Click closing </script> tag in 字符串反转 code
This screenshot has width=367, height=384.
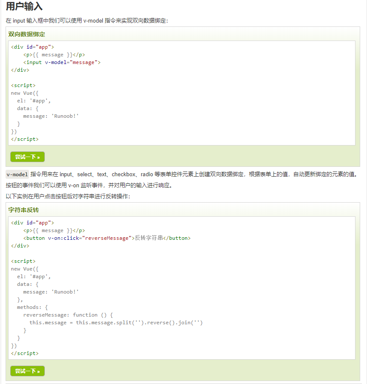[25, 353]
